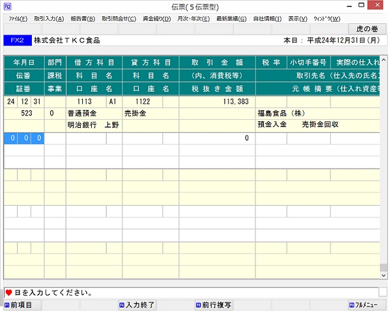The height and width of the screenshot is (314, 391).
Task: Close the 伝票 window
Action: pos(375,5)
